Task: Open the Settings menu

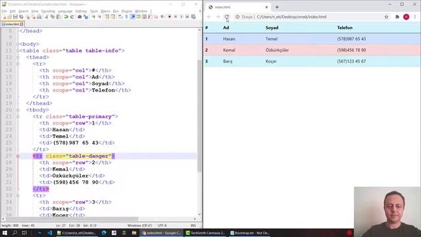Action: tap(81, 11)
